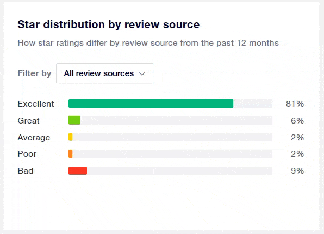This screenshot has height=234, width=324.
Task: Click the gray unfilled portion of Bad bar
Action: pyautogui.click(x=179, y=170)
